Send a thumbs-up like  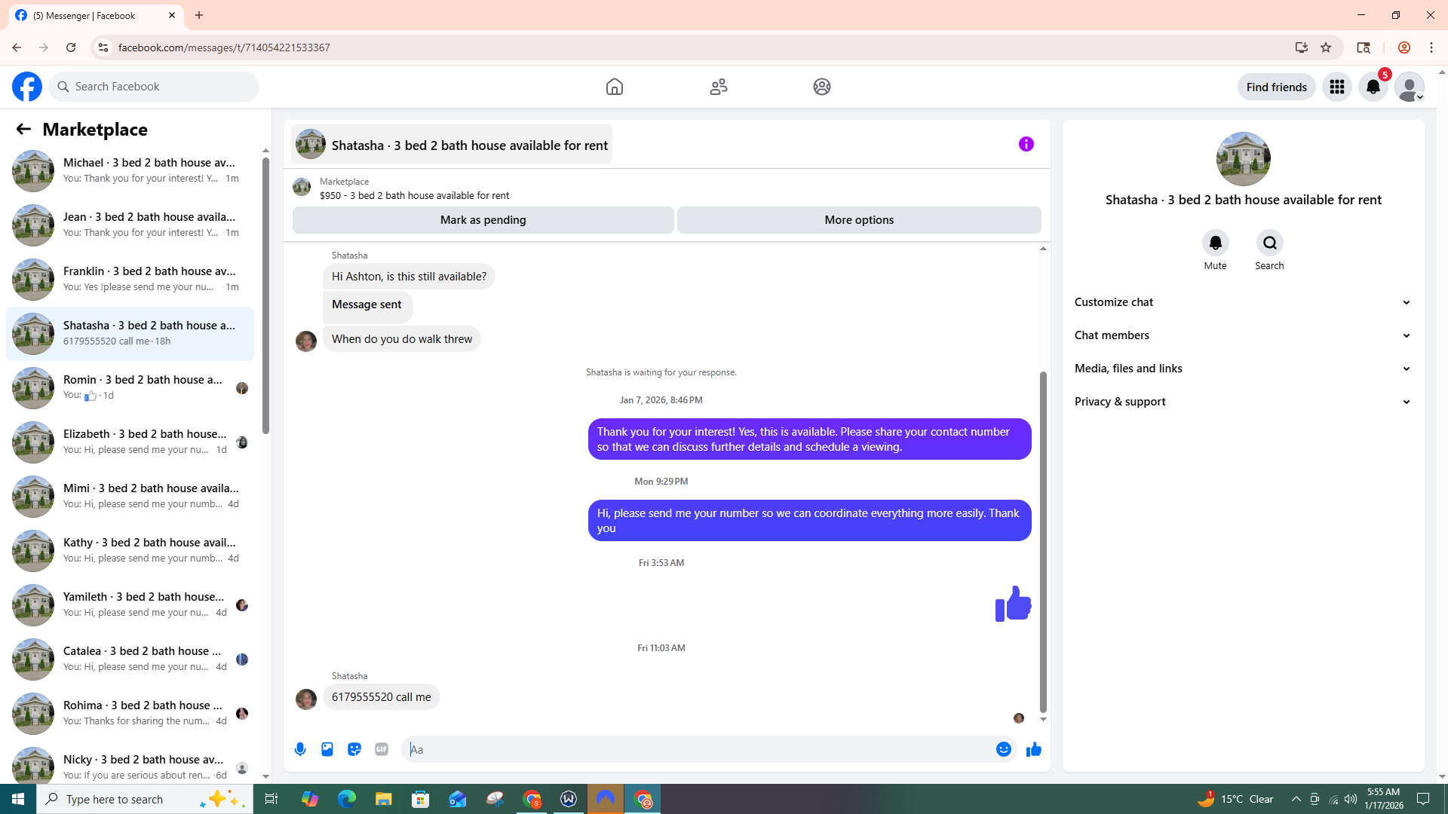click(x=1033, y=749)
